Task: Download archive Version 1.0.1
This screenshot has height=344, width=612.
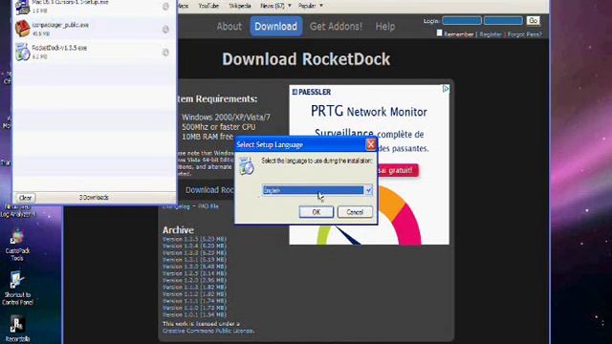Action: [x=194, y=314]
